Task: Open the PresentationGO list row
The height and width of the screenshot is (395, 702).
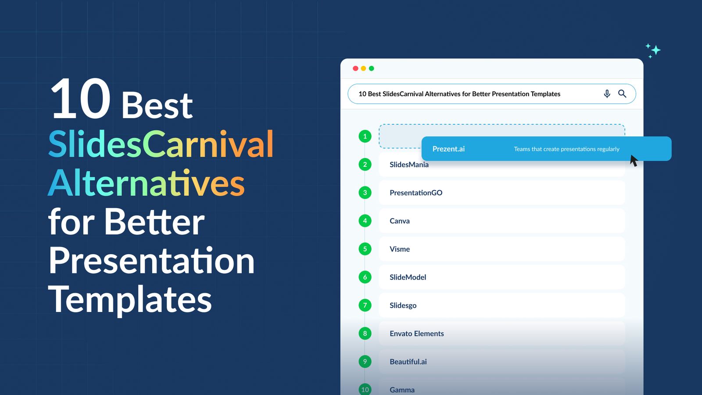Action: click(502, 193)
